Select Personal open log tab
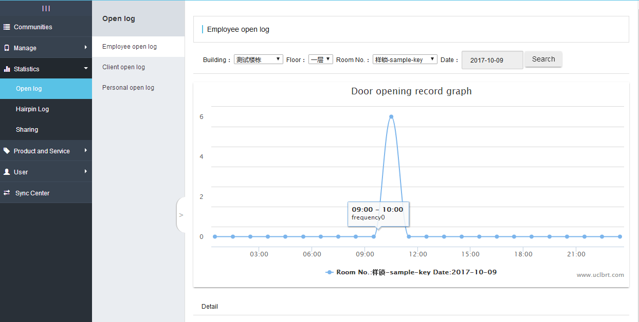The image size is (639, 322). [x=128, y=88]
